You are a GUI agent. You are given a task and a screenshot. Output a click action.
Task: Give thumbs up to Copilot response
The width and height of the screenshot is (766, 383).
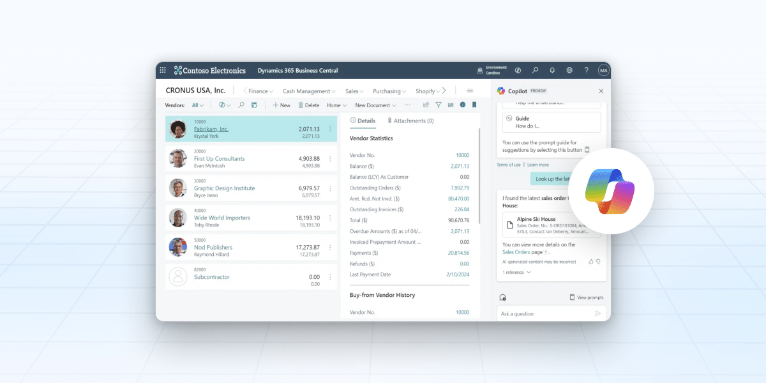point(590,262)
